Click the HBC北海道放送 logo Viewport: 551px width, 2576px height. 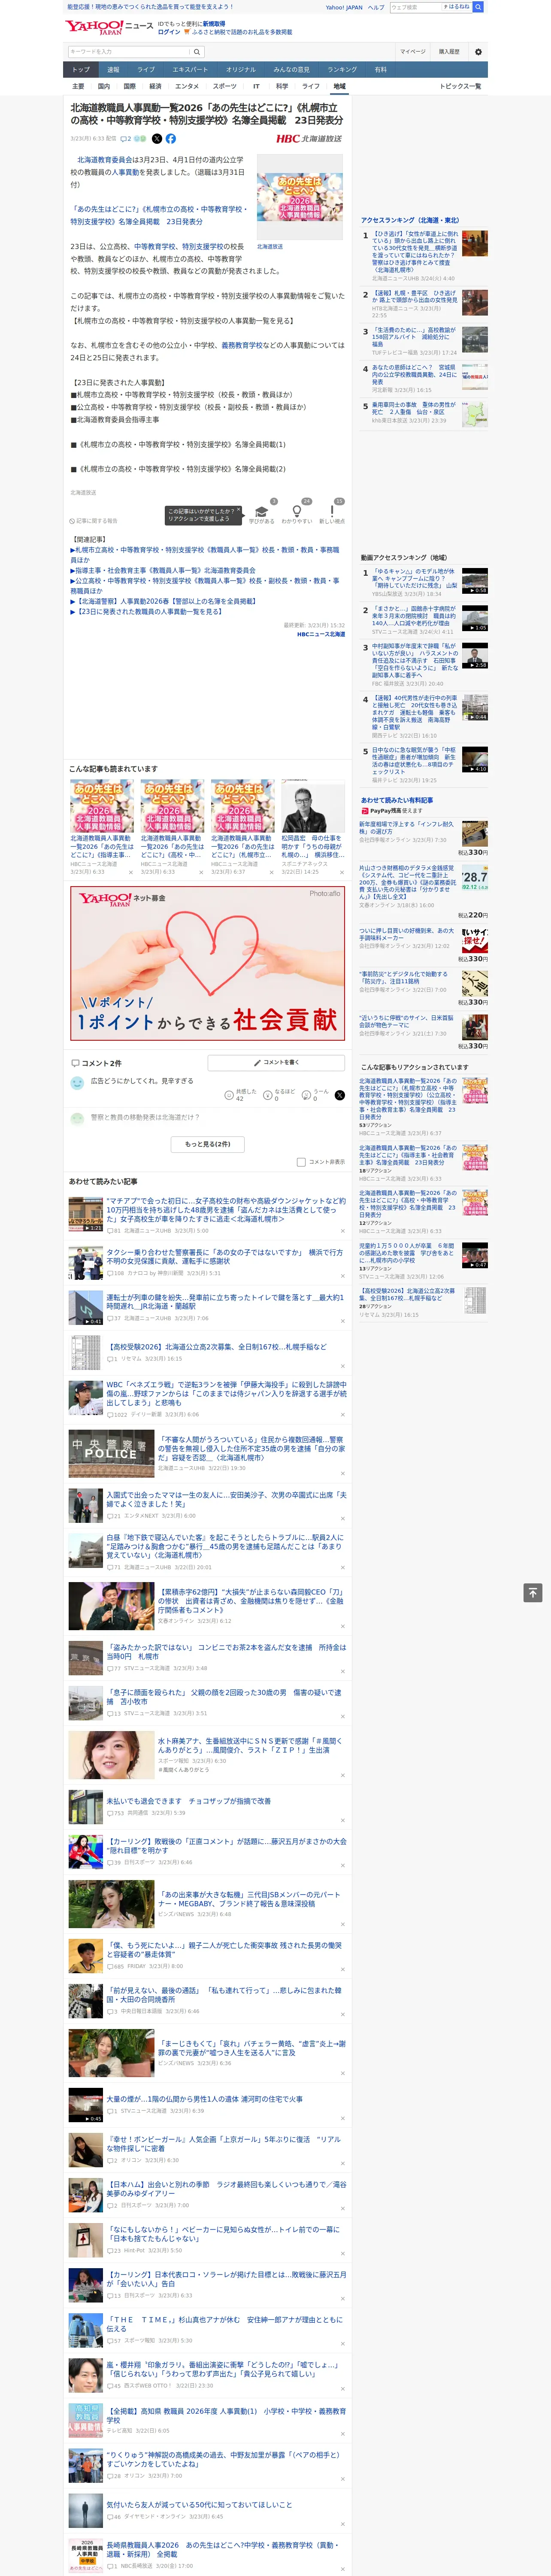[x=309, y=139]
